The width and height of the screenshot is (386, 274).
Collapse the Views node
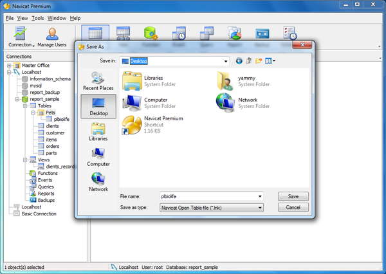tap(25, 160)
